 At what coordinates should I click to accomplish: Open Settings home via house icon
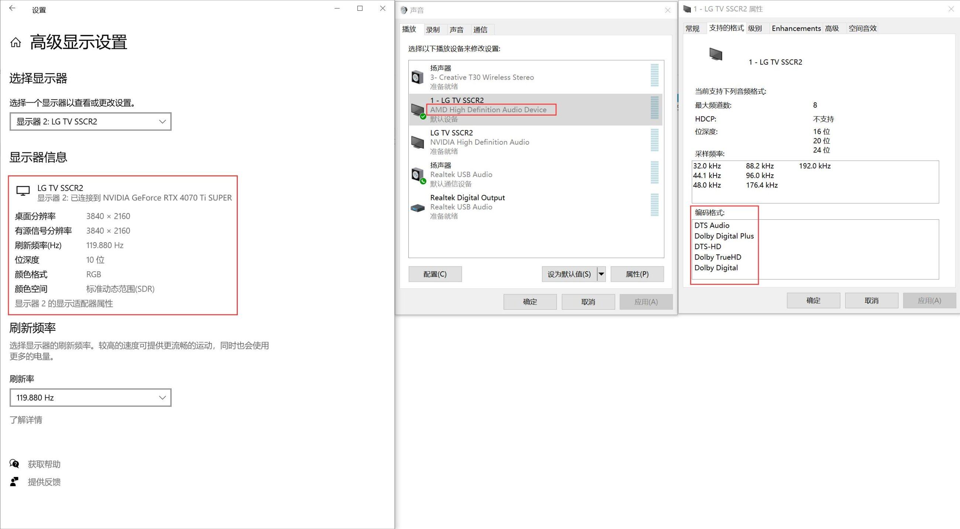click(16, 42)
